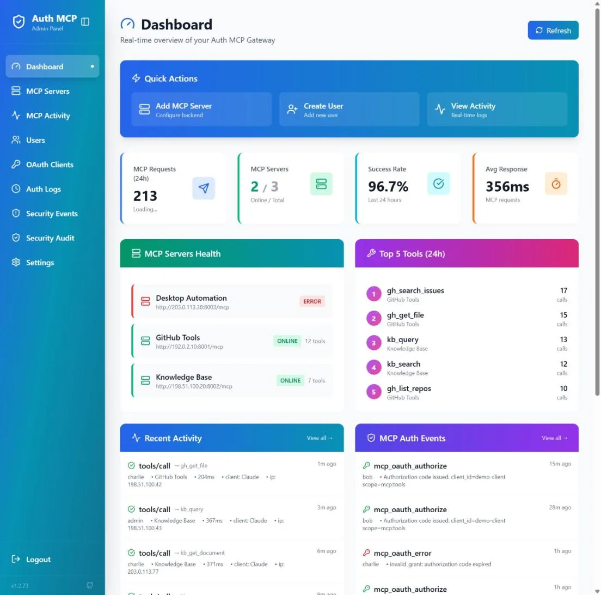
Task: Click the GitHub Tools server icon
Action: 145,341
